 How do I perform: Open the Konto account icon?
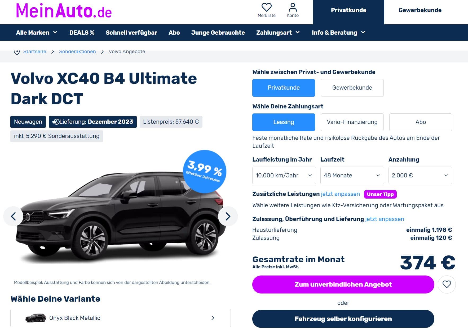[x=293, y=7]
